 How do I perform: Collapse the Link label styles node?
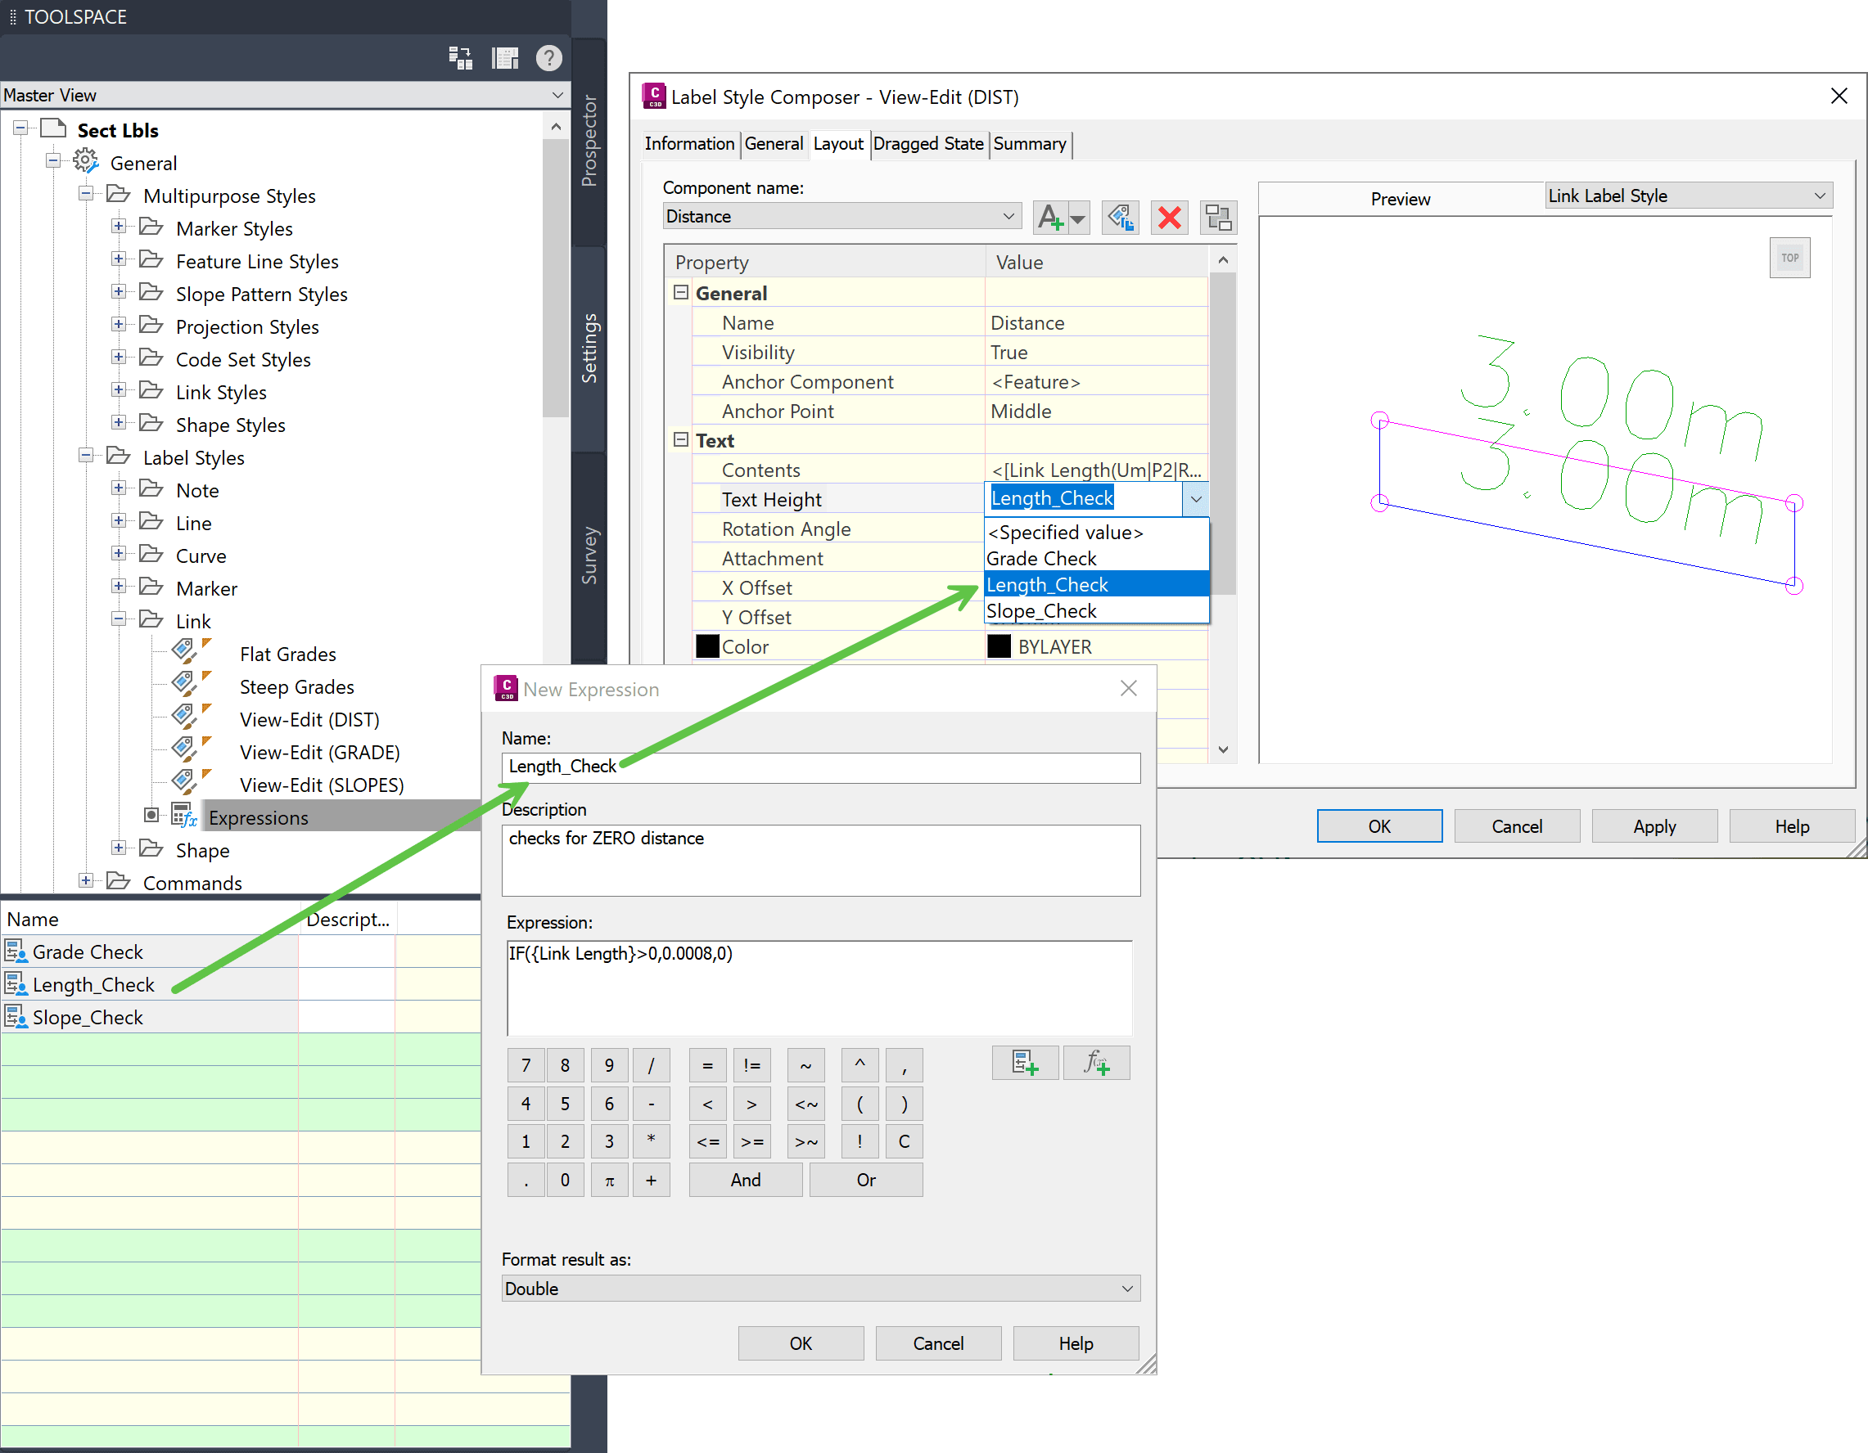click(119, 619)
